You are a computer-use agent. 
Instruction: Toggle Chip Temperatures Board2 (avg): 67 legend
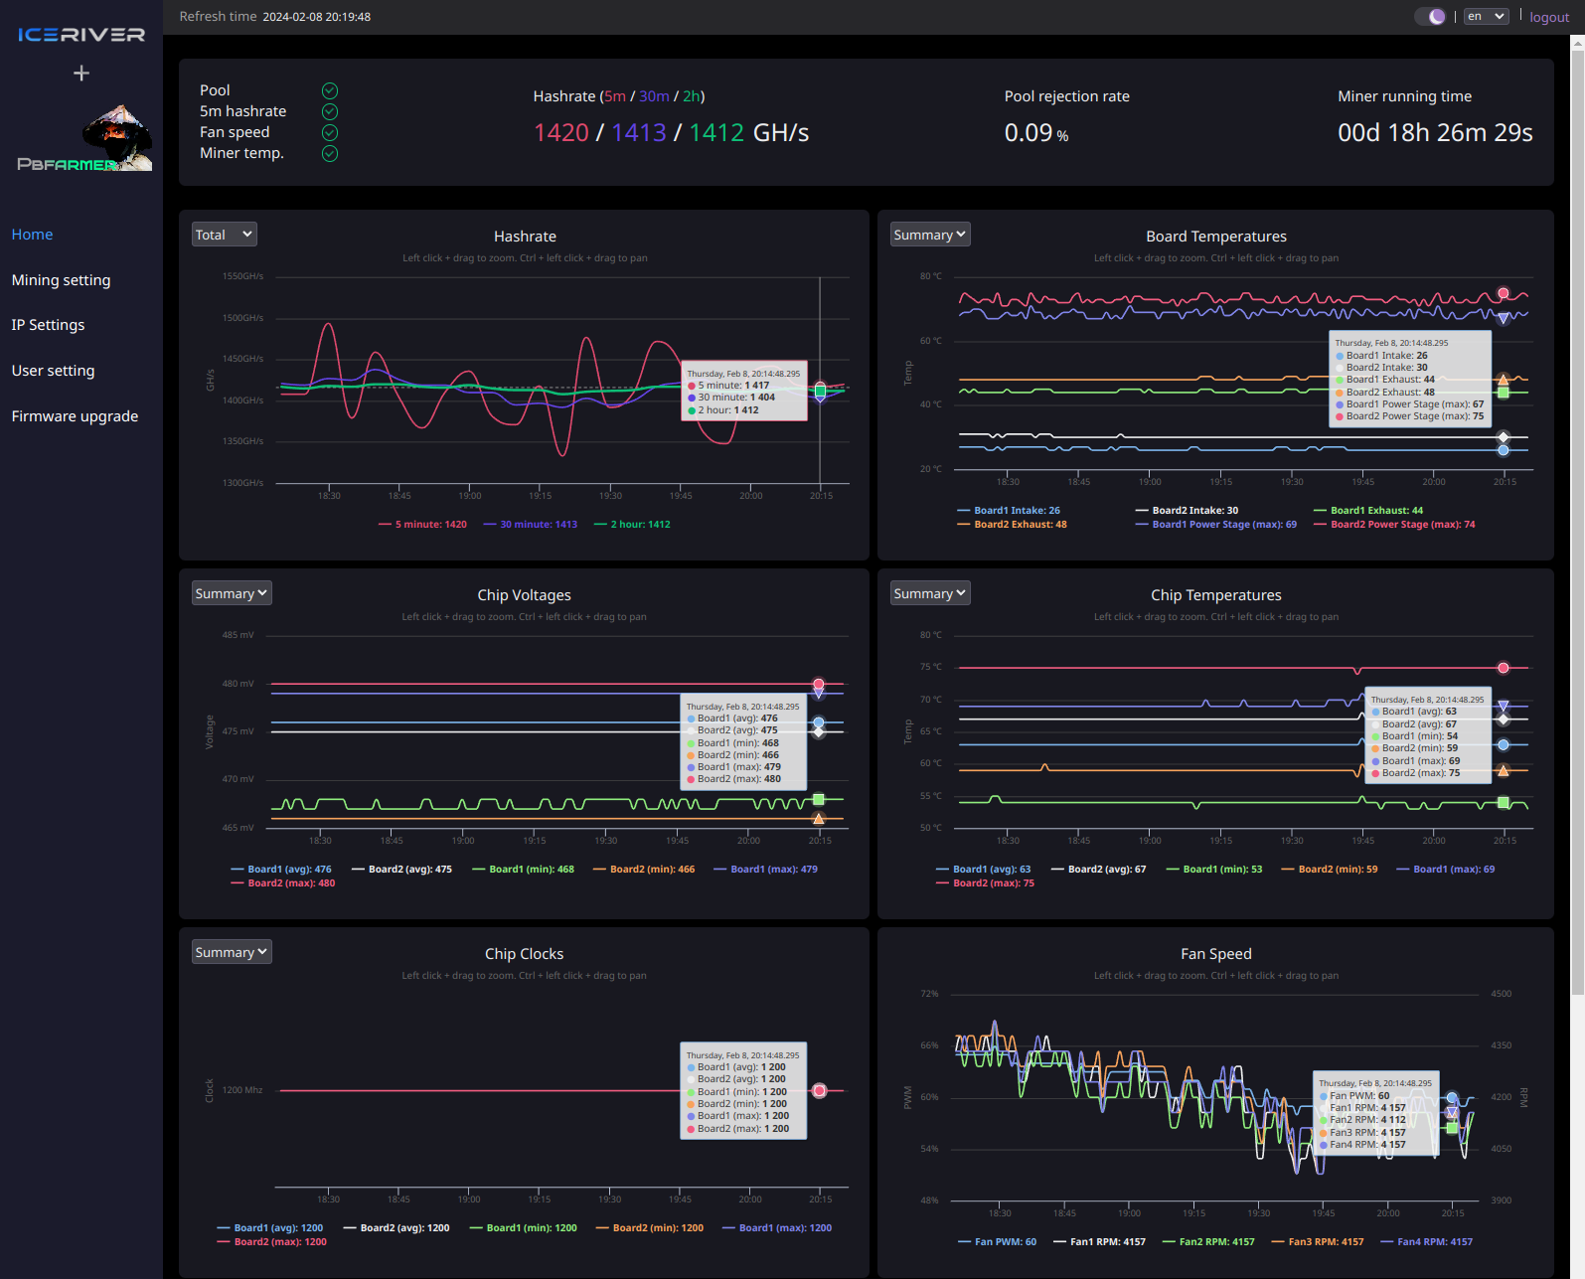pos(1099,870)
